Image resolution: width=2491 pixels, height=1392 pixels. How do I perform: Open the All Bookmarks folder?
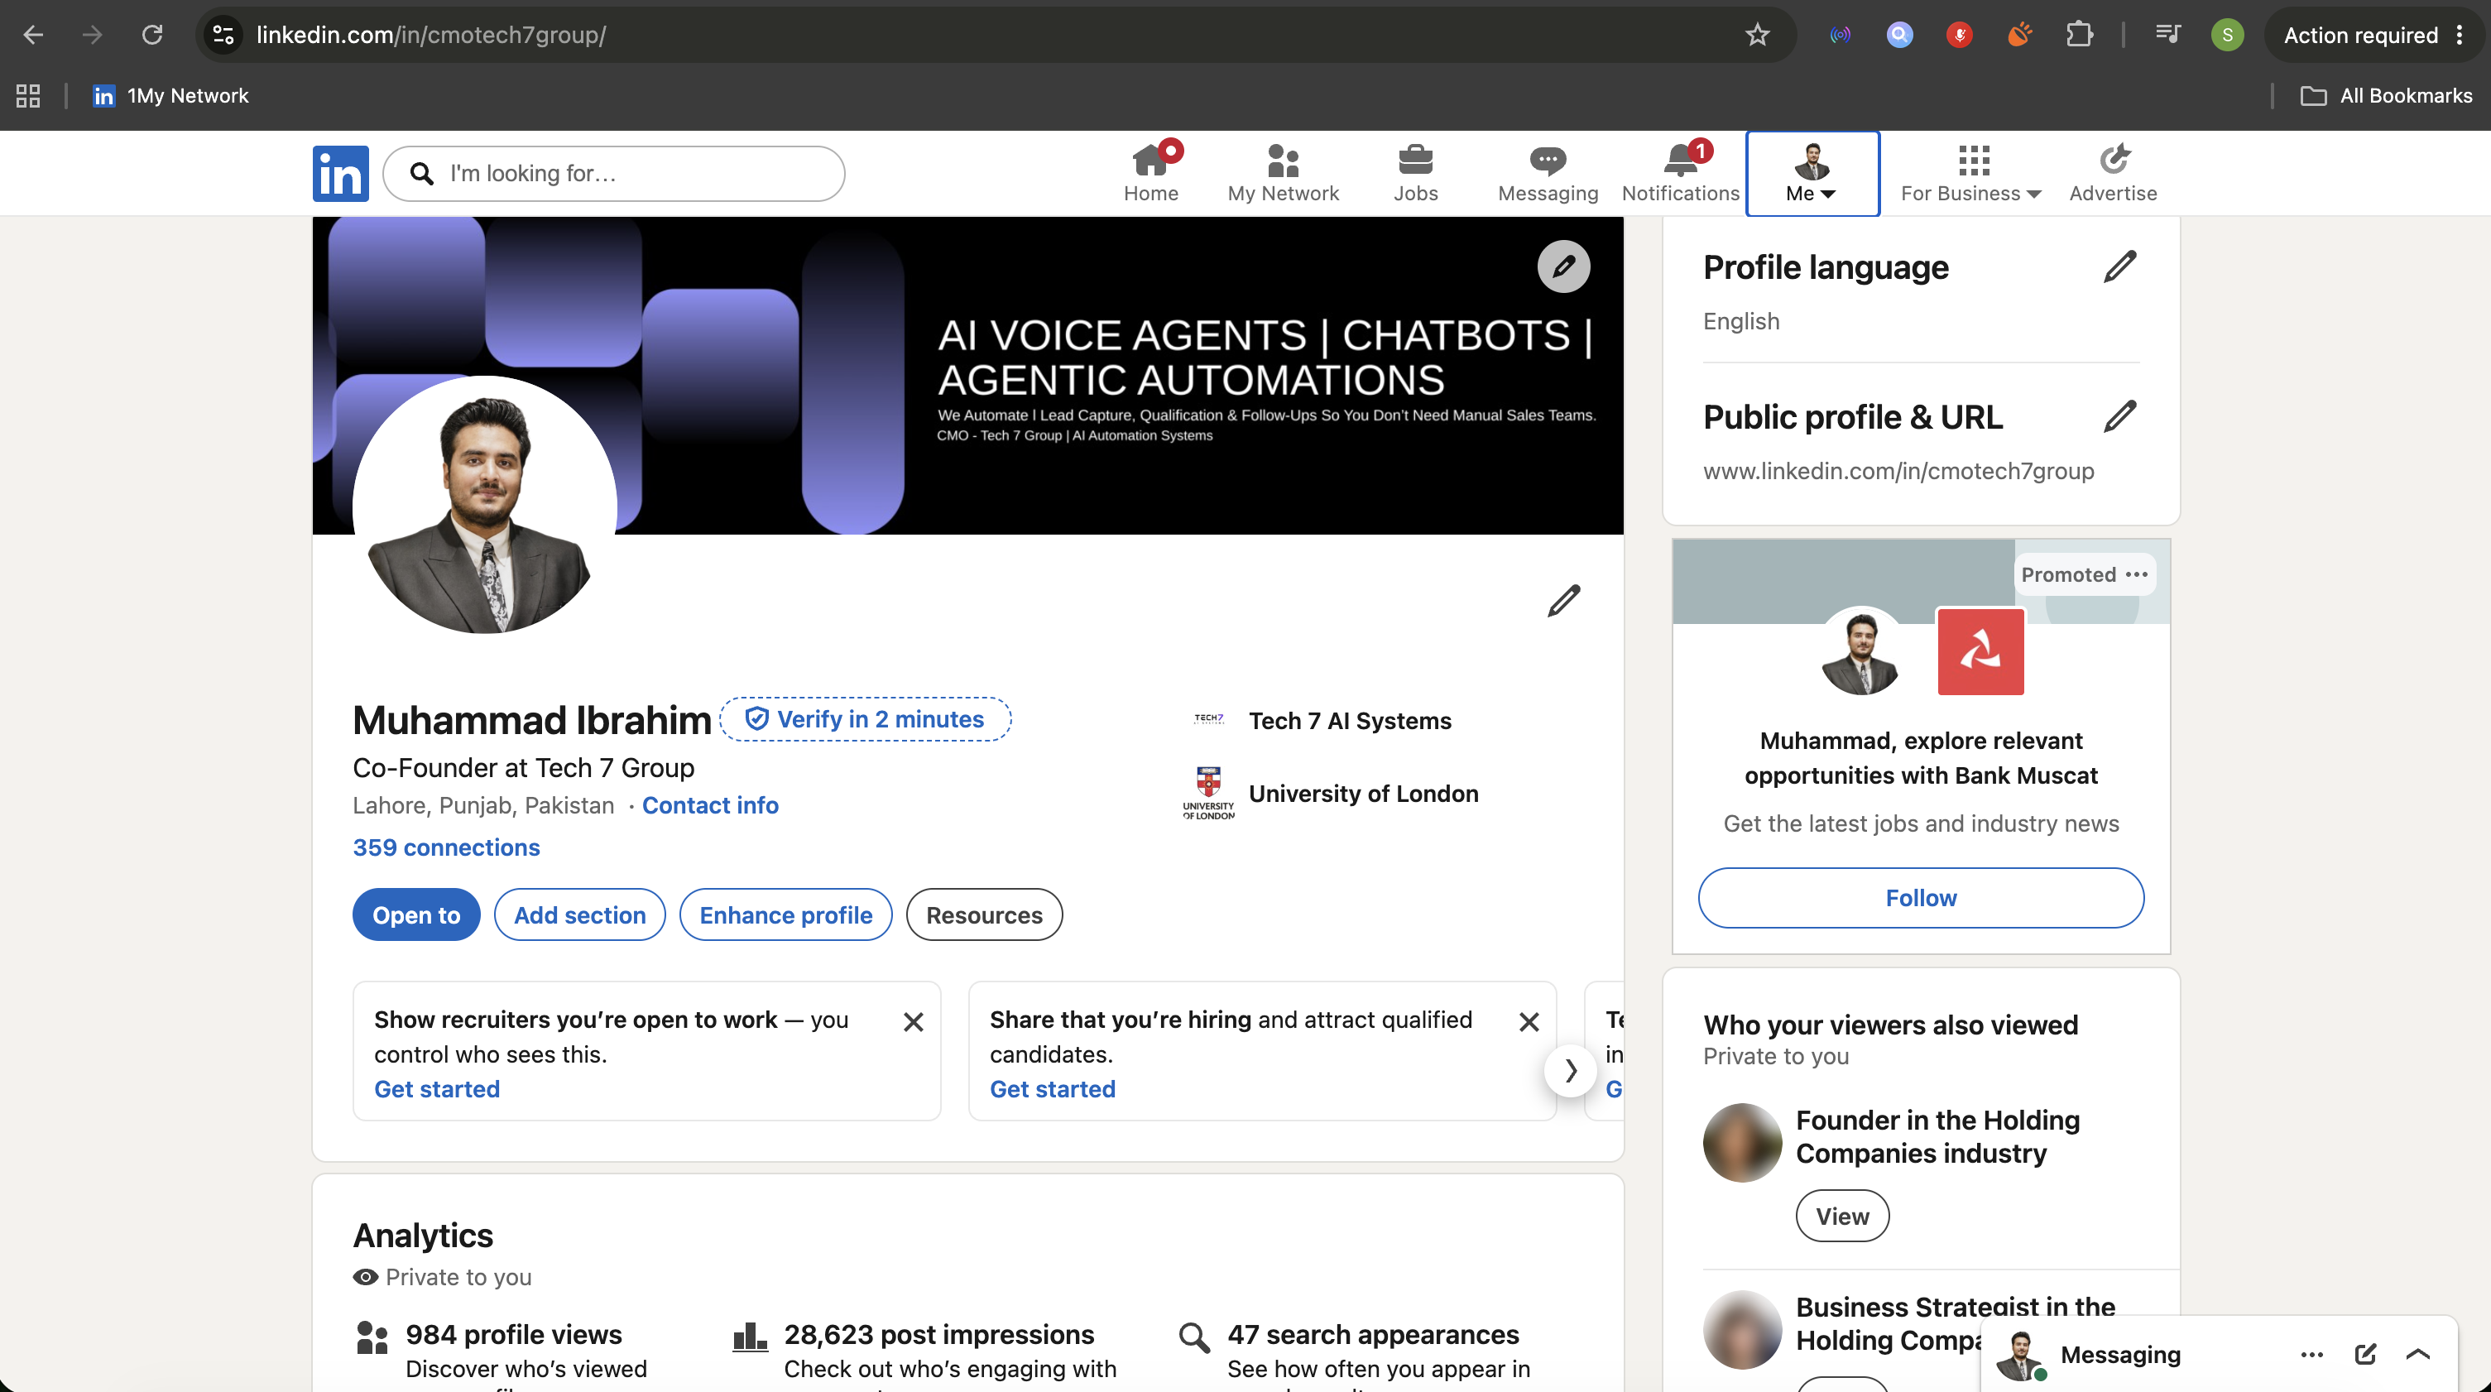(2387, 96)
